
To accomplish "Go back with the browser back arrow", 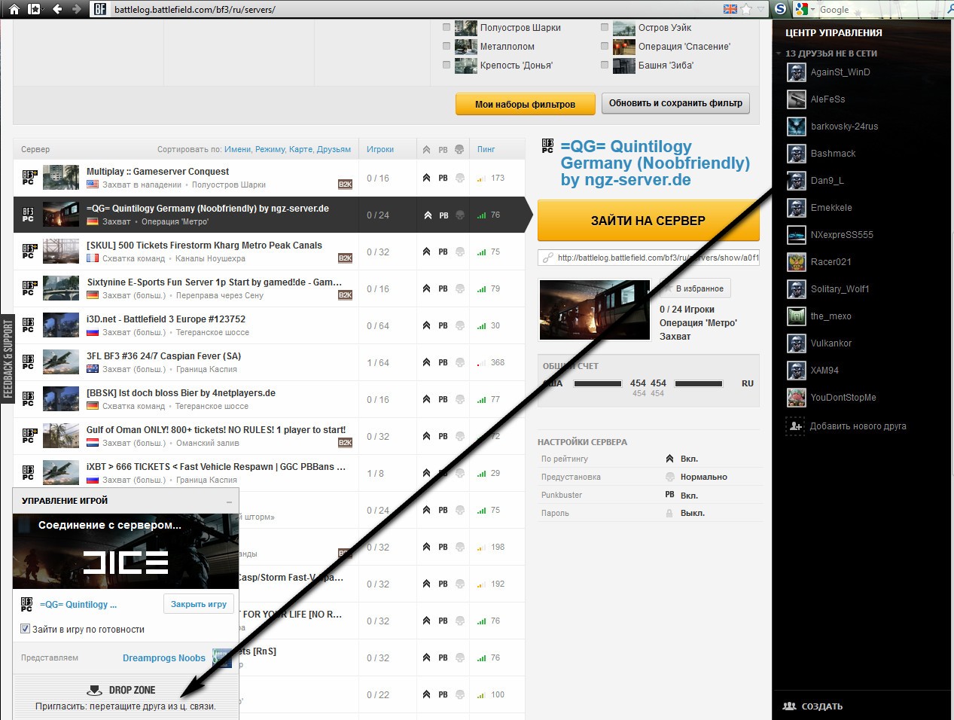I will (58, 9).
